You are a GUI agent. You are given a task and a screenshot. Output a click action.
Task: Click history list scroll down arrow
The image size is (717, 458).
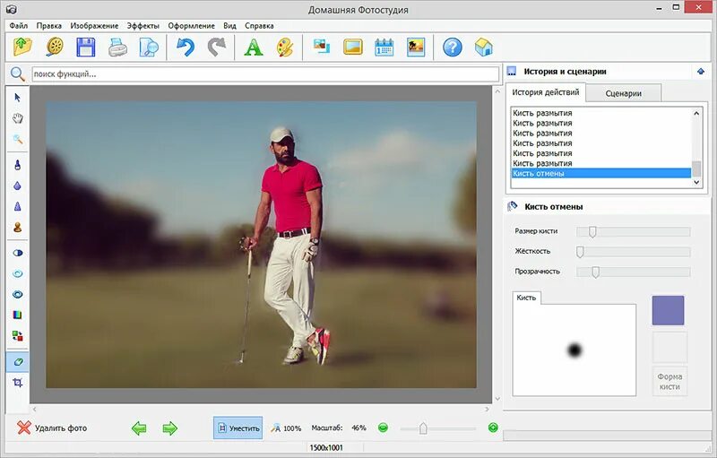[696, 182]
